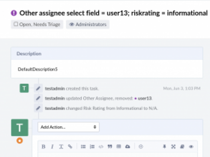Open the Add Action dropdown

pyautogui.click(x=68, y=127)
